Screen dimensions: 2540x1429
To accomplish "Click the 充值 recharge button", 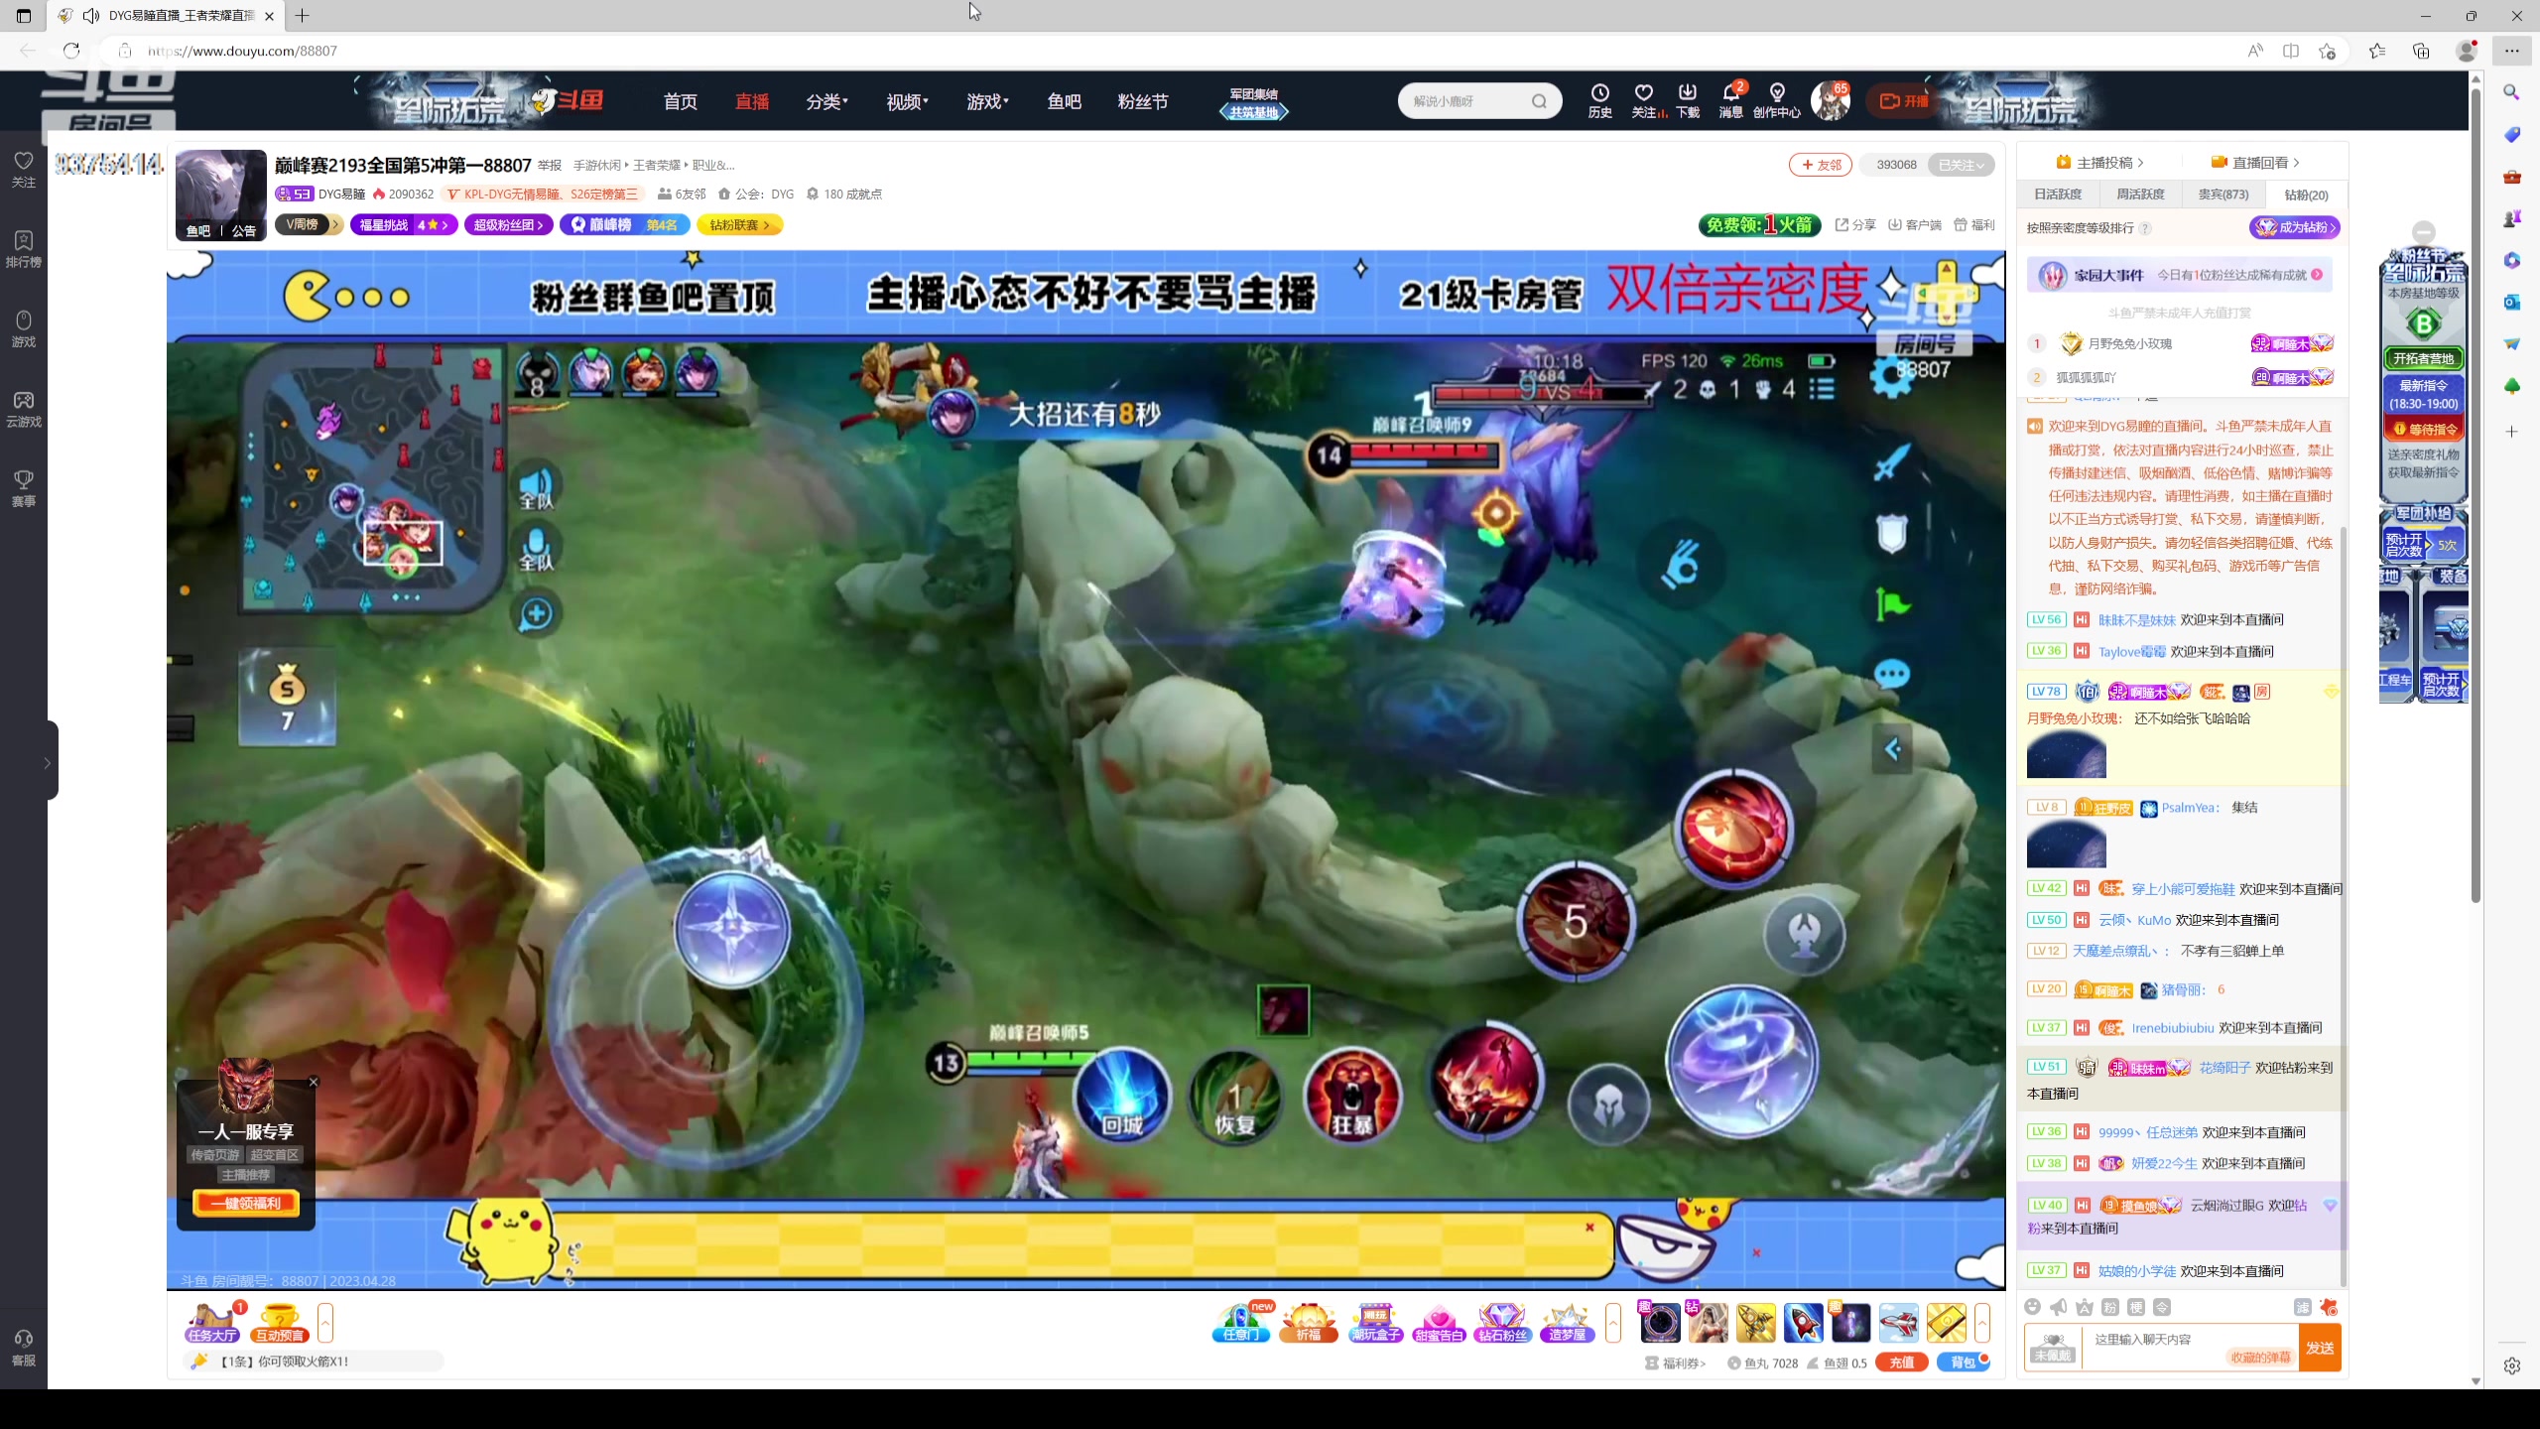I will [1901, 1363].
